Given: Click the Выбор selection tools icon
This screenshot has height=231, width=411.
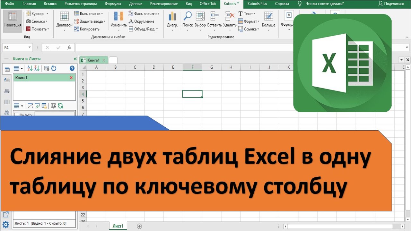Looking at the screenshot, I should (x=200, y=16).
